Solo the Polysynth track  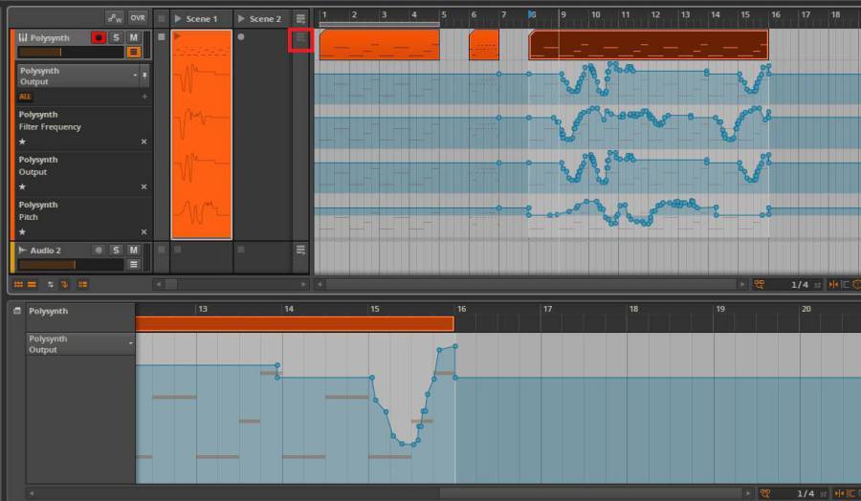[116, 37]
